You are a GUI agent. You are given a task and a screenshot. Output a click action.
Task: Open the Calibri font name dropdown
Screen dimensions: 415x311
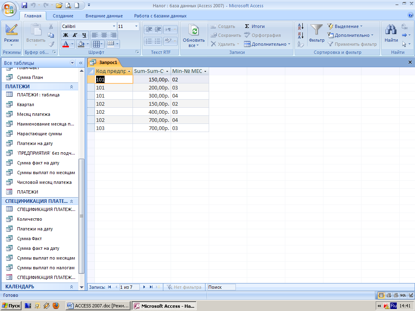[x=114, y=26]
